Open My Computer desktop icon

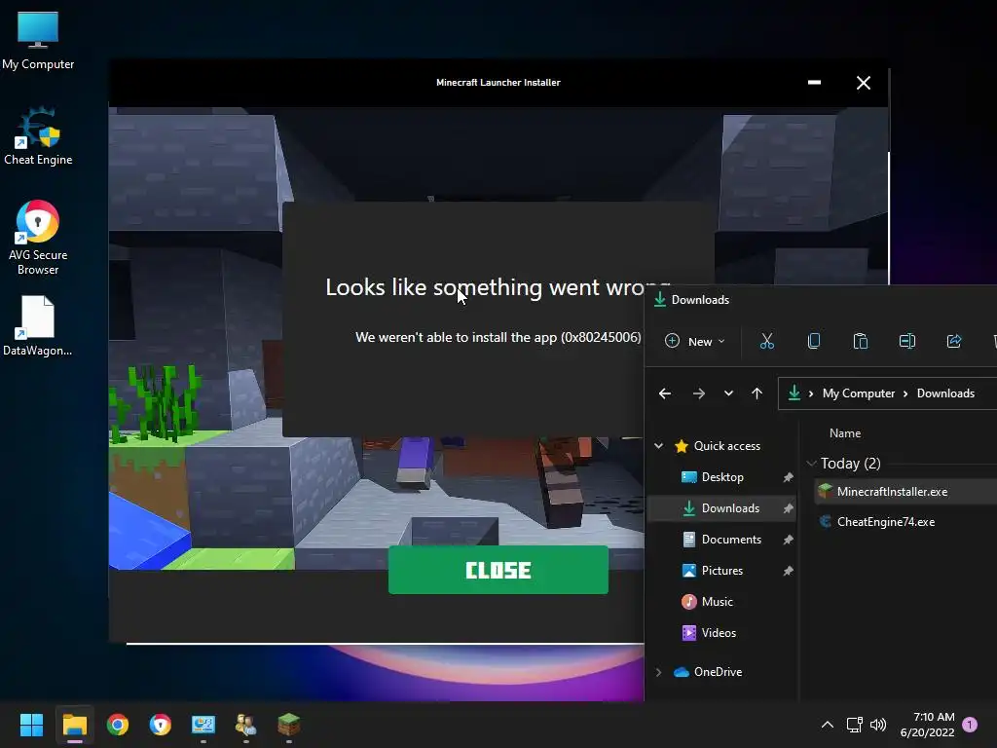point(38,41)
